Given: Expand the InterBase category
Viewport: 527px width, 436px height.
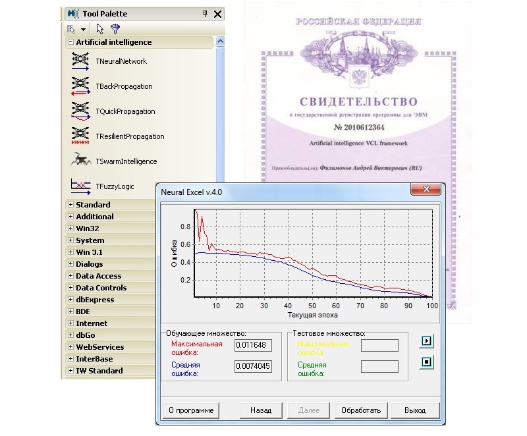Looking at the screenshot, I should click(70, 359).
